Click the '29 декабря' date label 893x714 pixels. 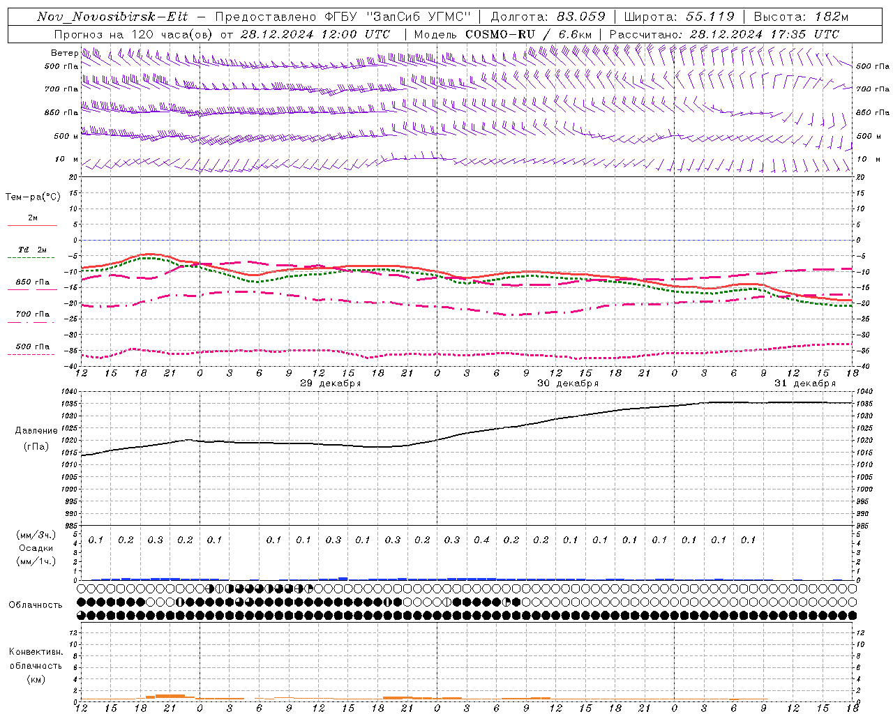[x=331, y=383]
